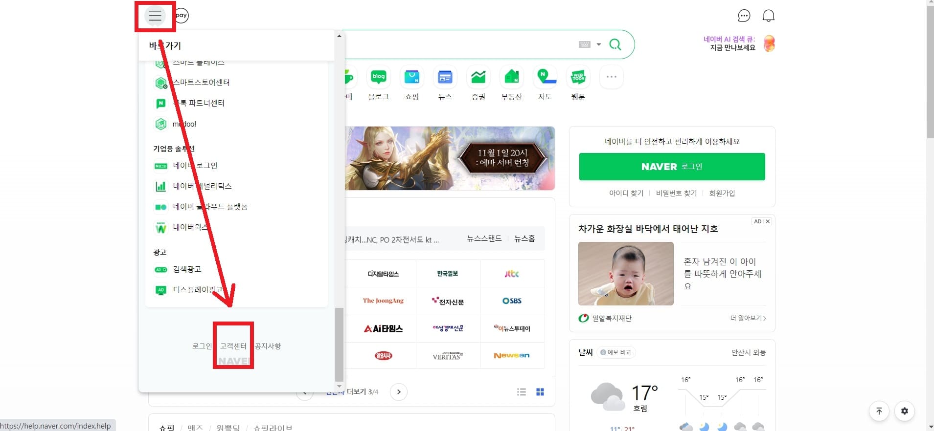
Task: Select the 이뉴스투데이 press logo
Action: point(512,328)
